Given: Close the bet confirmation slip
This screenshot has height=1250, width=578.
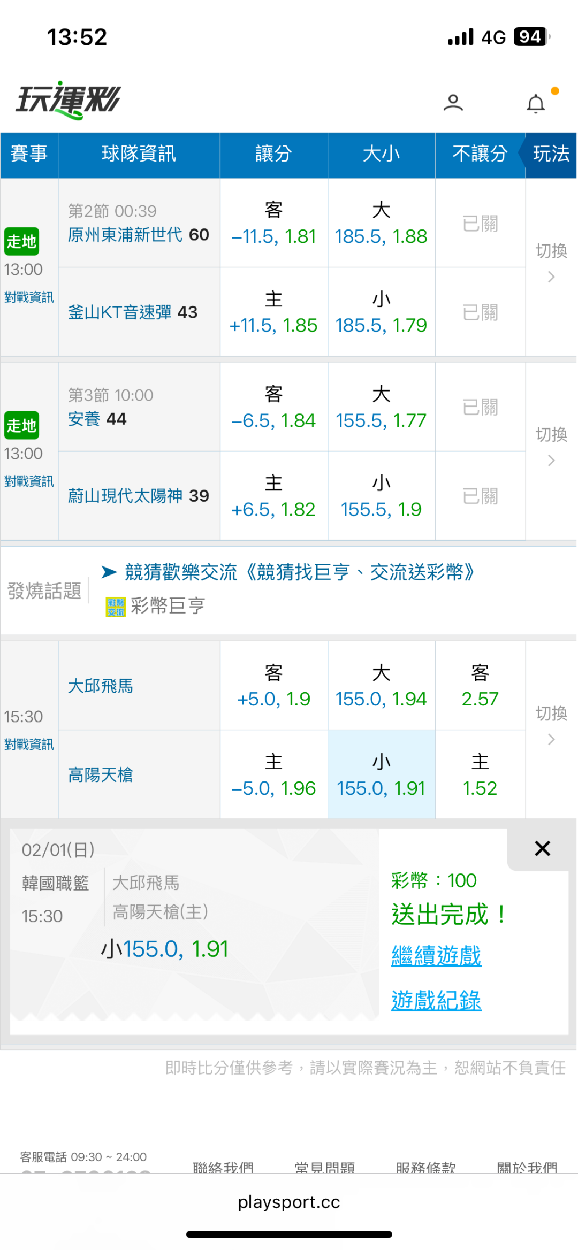Looking at the screenshot, I should click(542, 848).
